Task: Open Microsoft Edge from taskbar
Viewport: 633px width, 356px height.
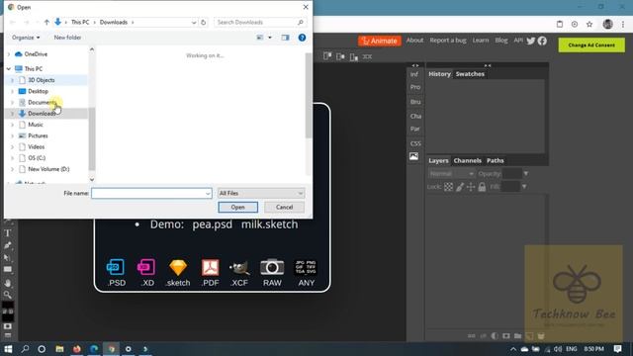Action: coord(94,349)
